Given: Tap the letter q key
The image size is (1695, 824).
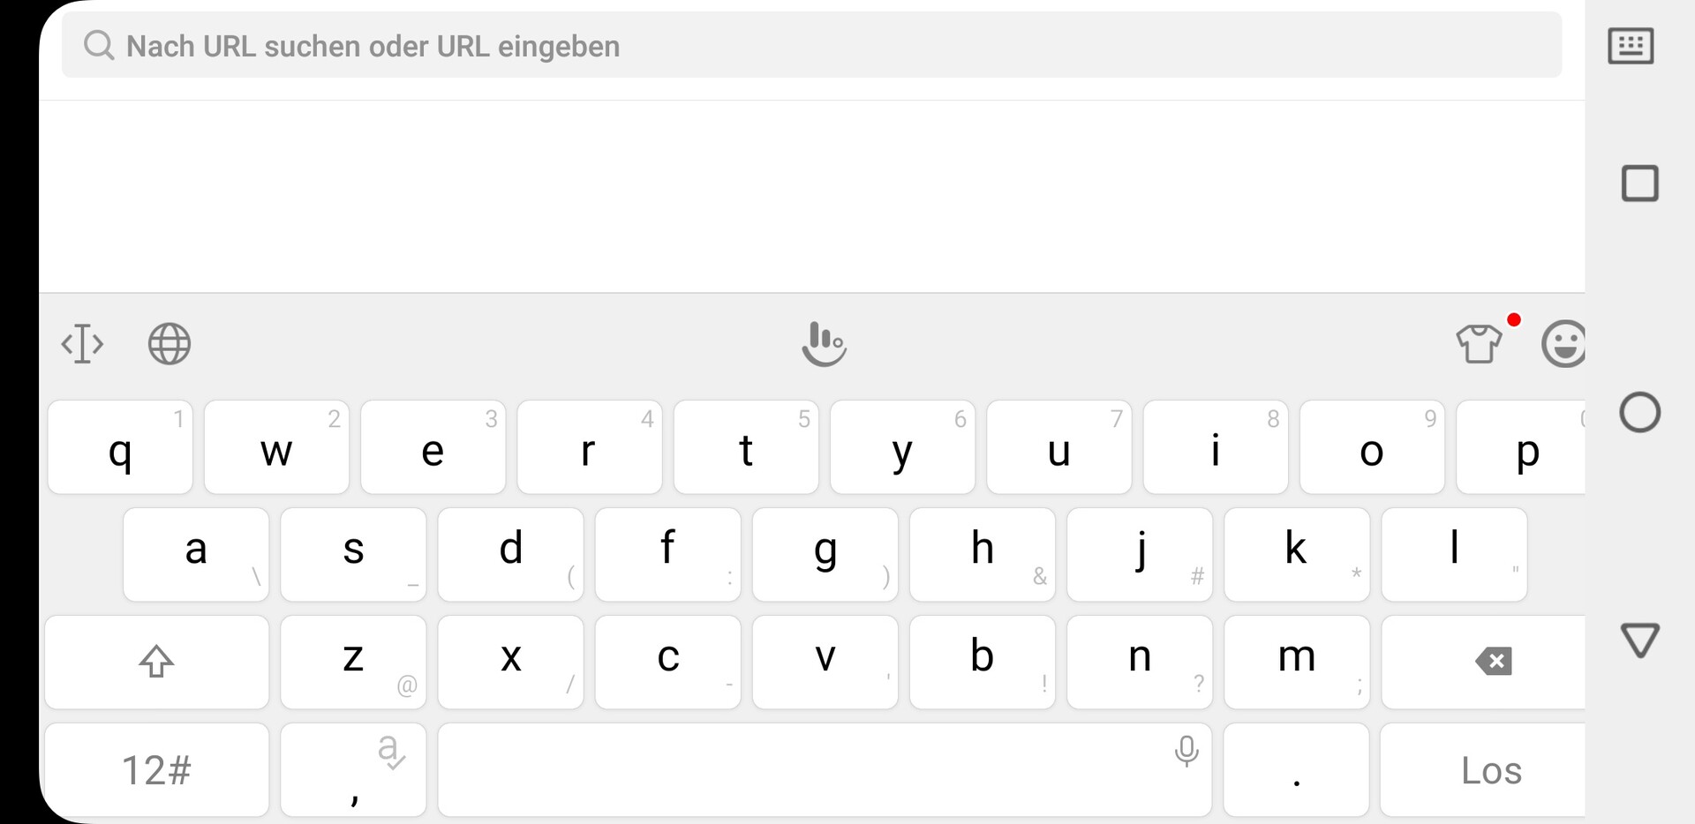Looking at the screenshot, I should tap(120, 448).
